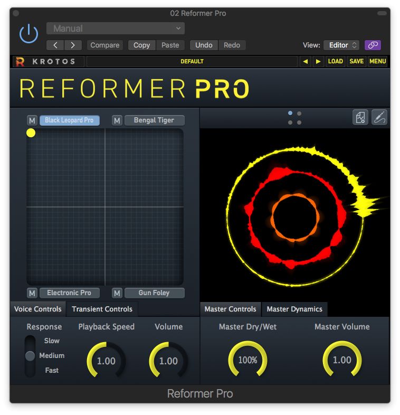Select previous Krotos preset yellow left arrow
400x415 pixels.
point(306,61)
